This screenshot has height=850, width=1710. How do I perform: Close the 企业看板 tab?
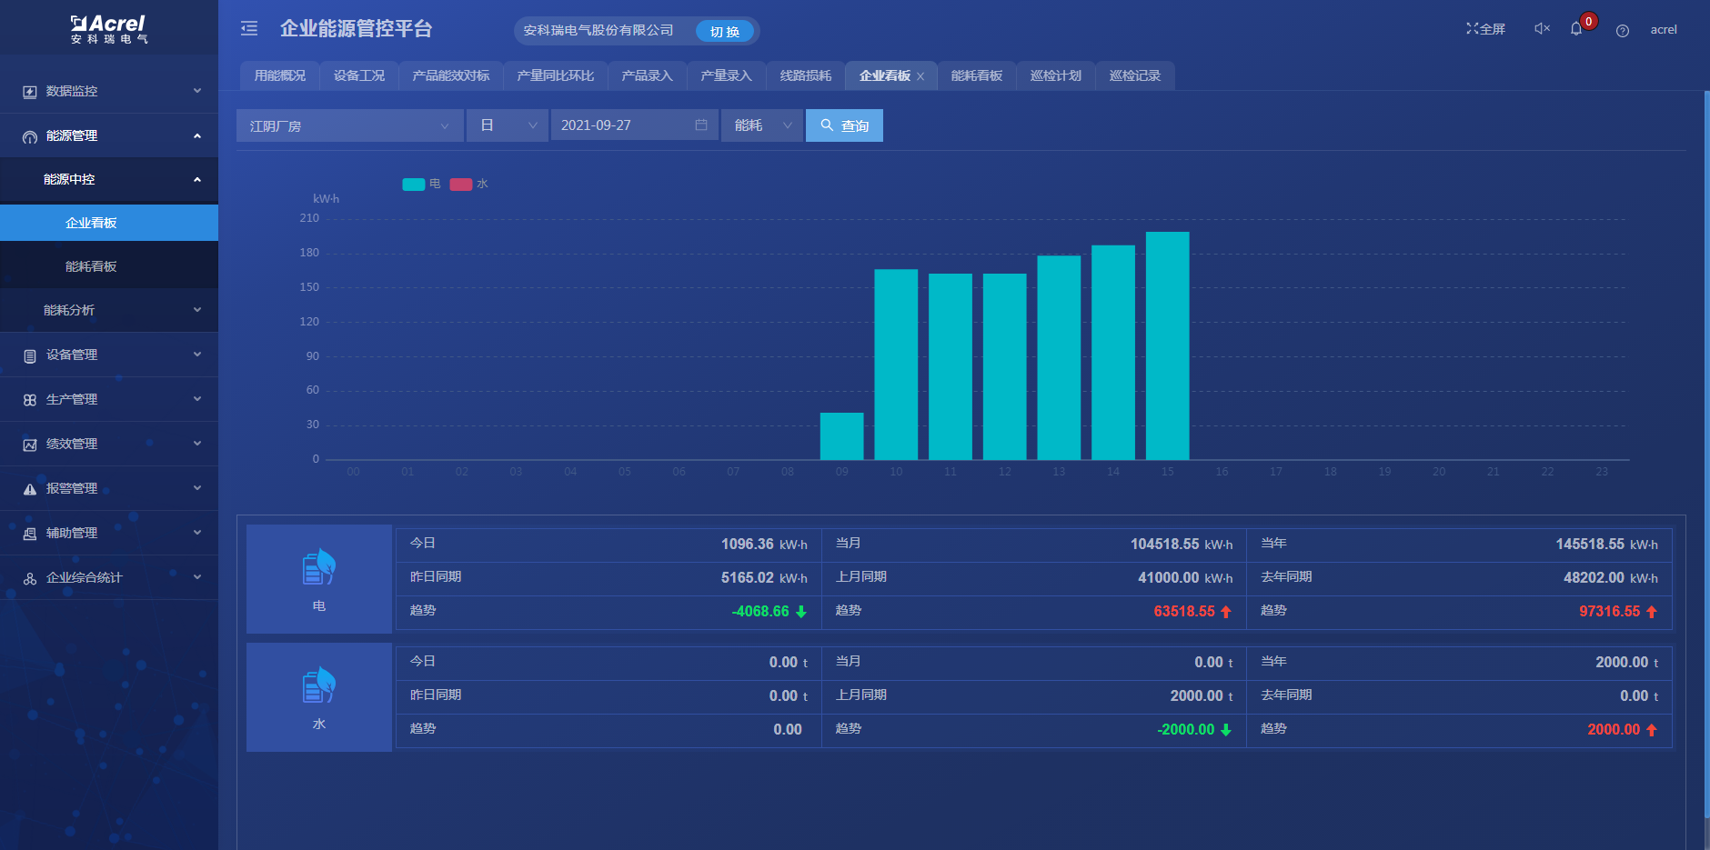point(922,75)
